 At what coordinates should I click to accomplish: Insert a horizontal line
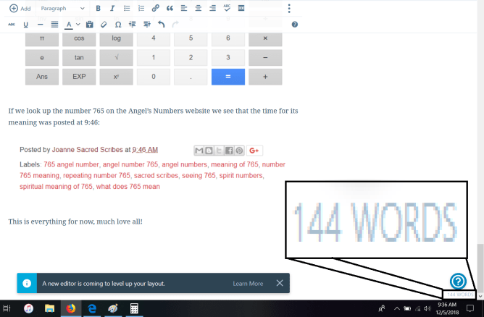tap(40, 25)
